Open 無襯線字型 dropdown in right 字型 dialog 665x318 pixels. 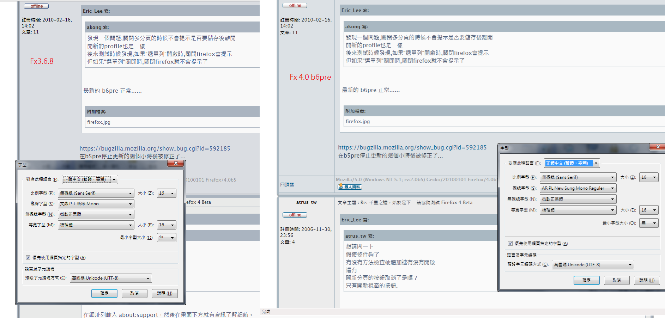(578, 199)
